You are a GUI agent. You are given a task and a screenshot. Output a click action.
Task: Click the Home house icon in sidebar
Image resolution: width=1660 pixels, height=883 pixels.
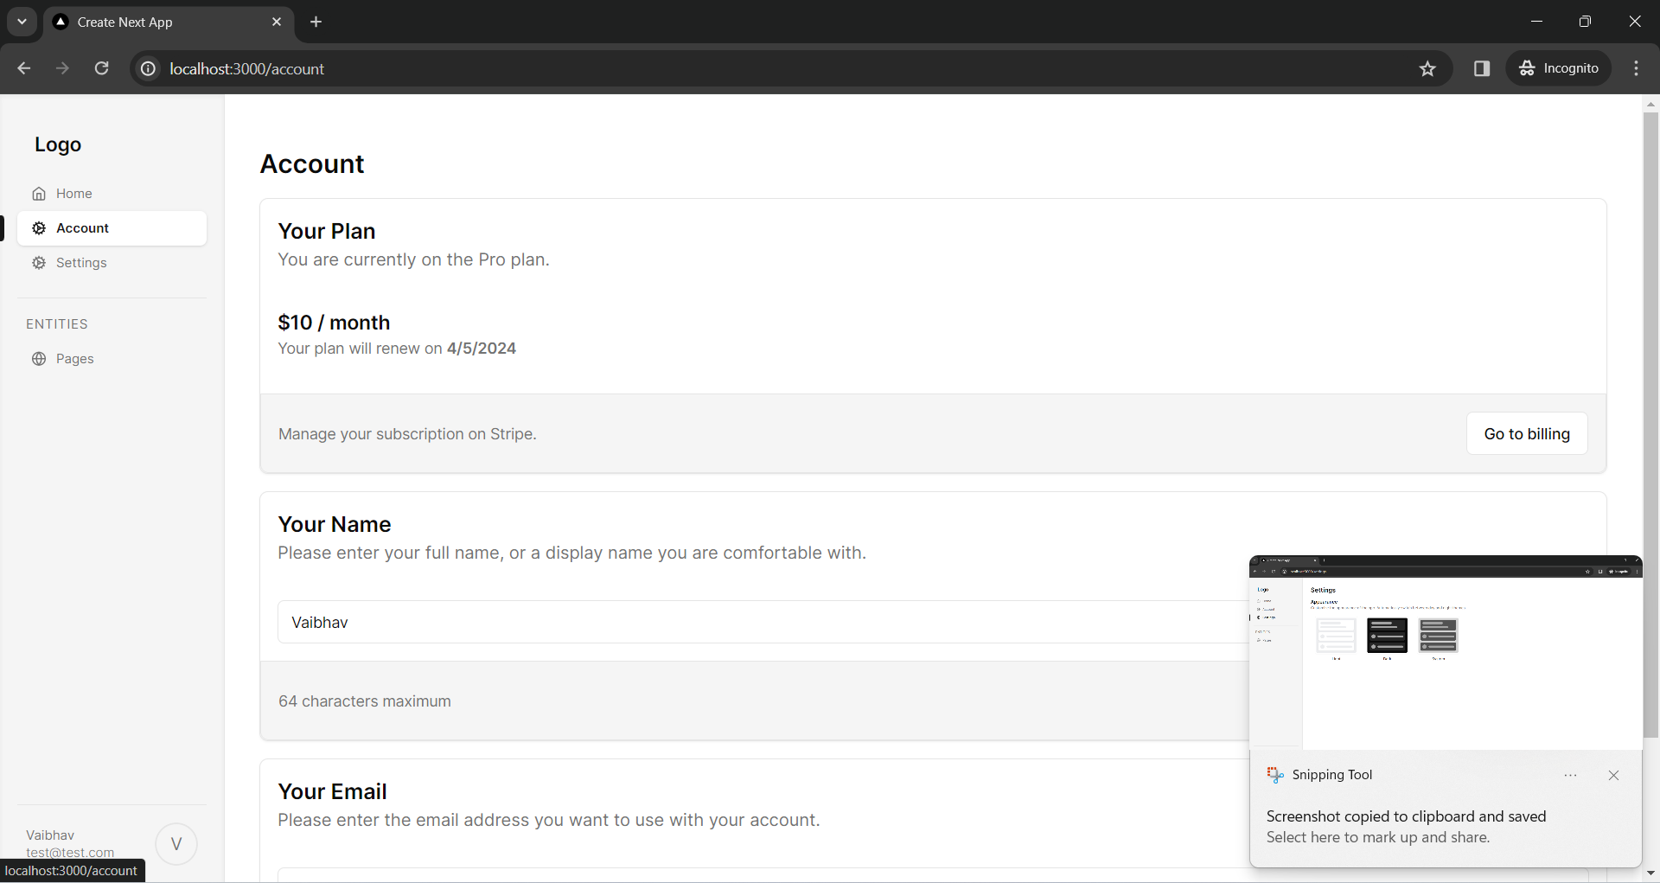39,194
